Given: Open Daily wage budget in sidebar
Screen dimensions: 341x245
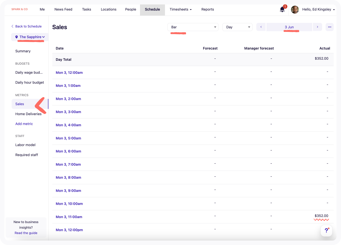Looking at the screenshot, I should [x=29, y=72].
